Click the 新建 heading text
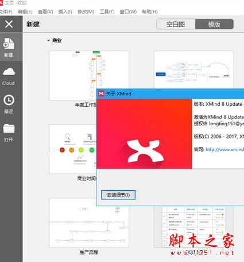The height and width of the screenshot is (262, 244). click(x=33, y=24)
